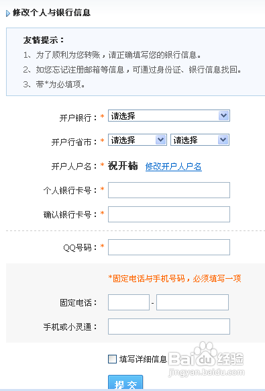Click the account holder name 祝开楠
The image size is (265, 391).
(x=123, y=166)
